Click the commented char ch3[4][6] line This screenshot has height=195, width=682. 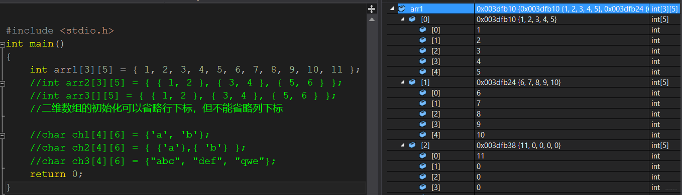153,161
